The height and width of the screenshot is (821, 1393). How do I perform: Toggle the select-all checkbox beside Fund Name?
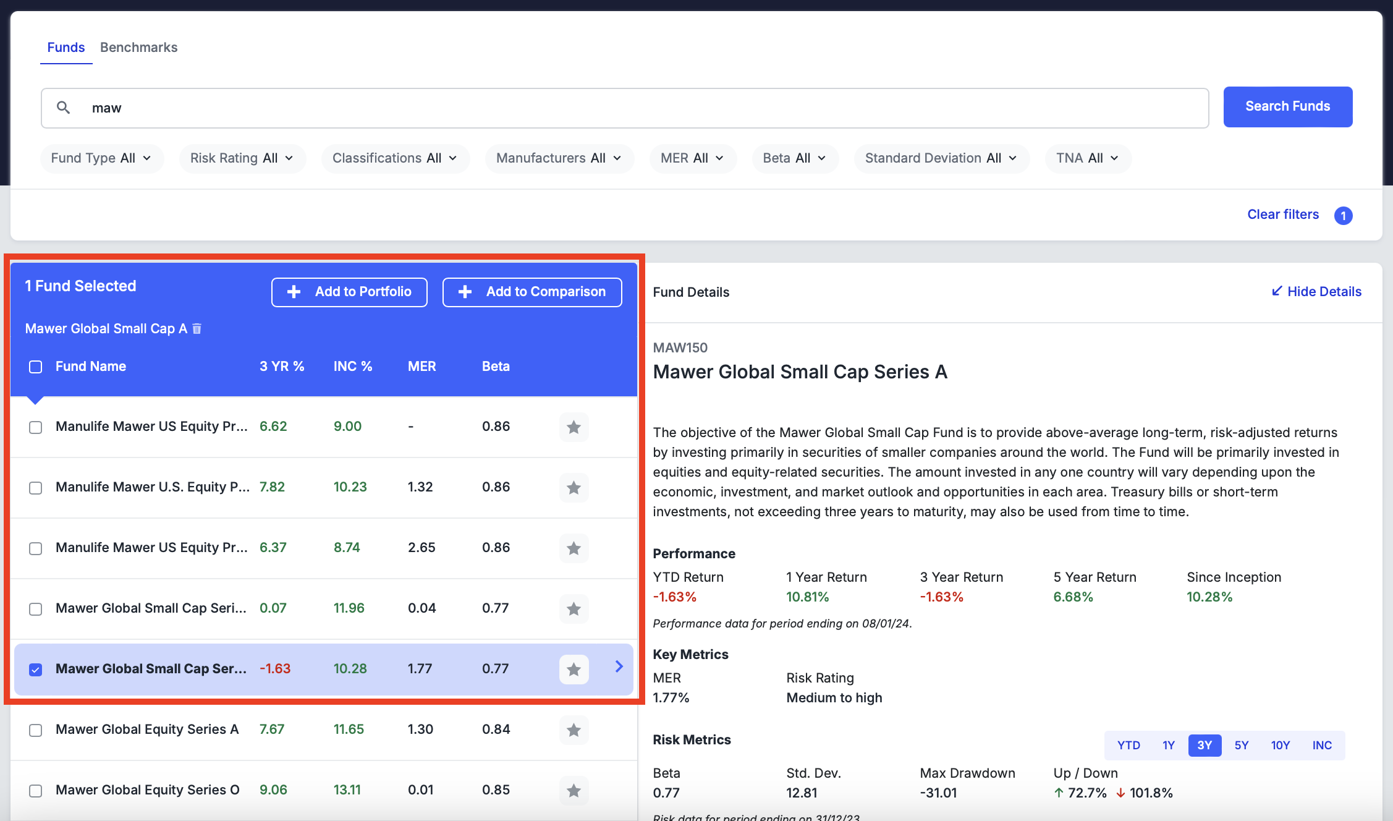36,367
